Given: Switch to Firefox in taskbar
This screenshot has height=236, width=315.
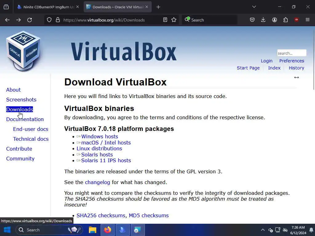Looking at the screenshot, I should [x=107, y=230].
